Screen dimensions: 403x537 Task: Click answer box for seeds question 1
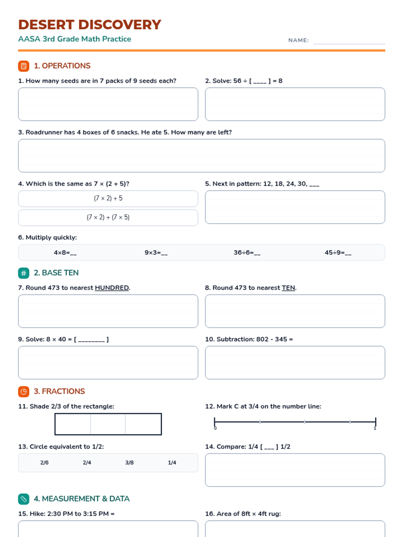(108, 104)
